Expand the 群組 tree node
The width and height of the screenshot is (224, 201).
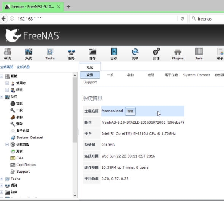(x=7, y=90)
